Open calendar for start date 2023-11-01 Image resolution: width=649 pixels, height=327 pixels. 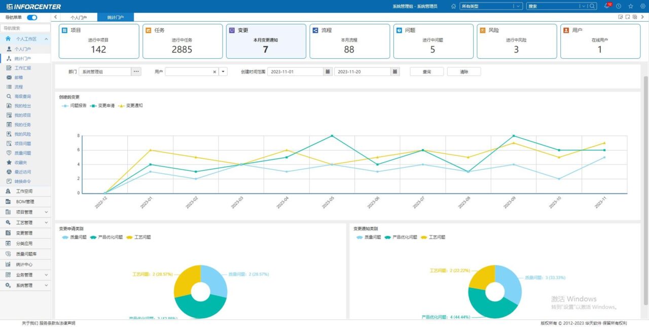tap(328, 72)
